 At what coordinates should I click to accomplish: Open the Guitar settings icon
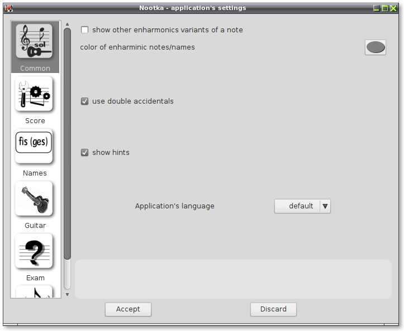pyautogui.click(x=34, y=198)
